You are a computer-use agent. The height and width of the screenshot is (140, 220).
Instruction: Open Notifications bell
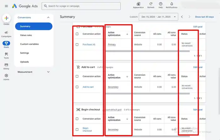[x=172, y=4]
